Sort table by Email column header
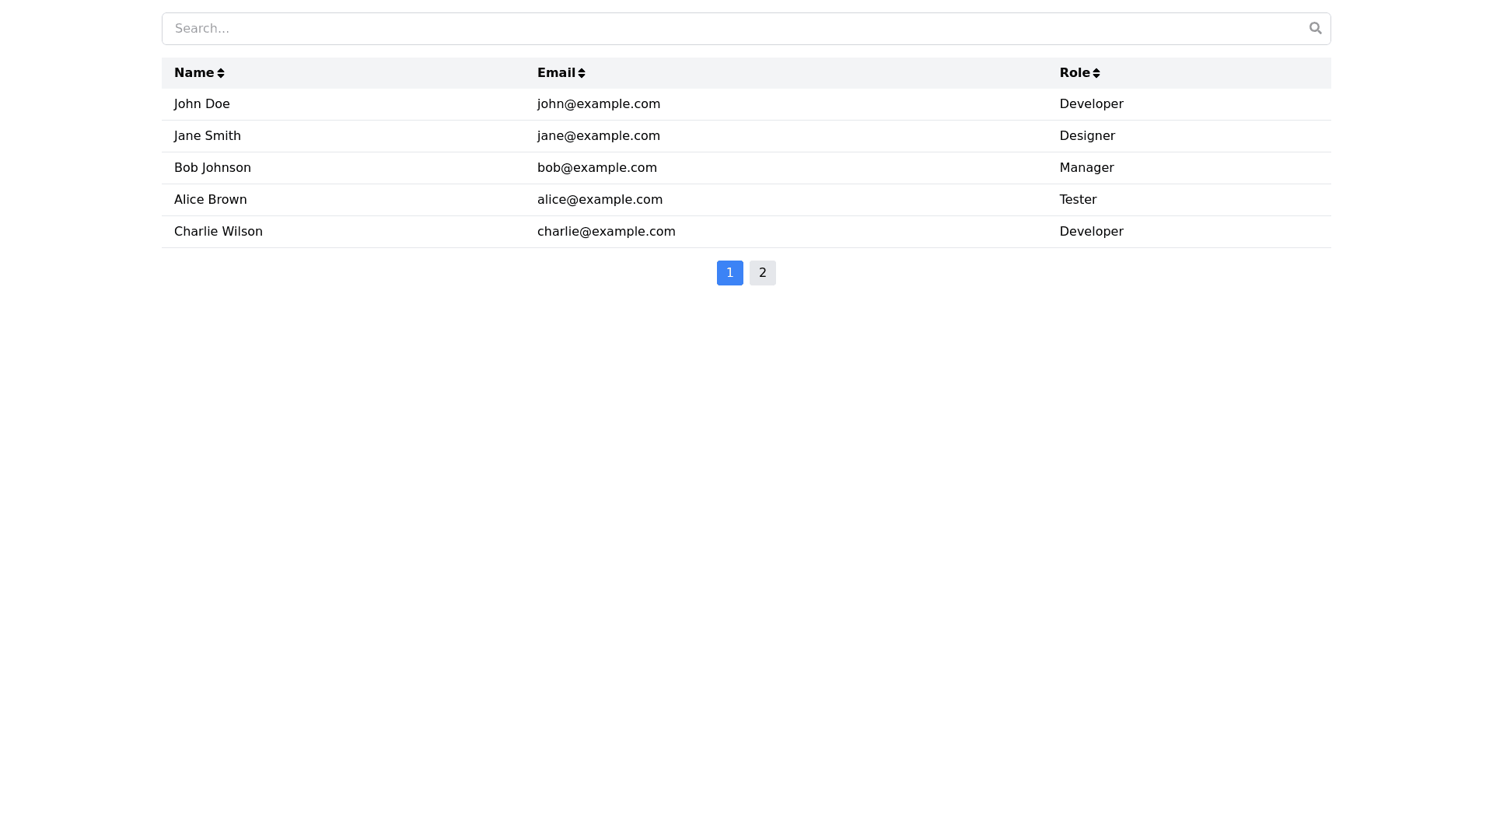Screen dimensions: 1493x840 556,73
